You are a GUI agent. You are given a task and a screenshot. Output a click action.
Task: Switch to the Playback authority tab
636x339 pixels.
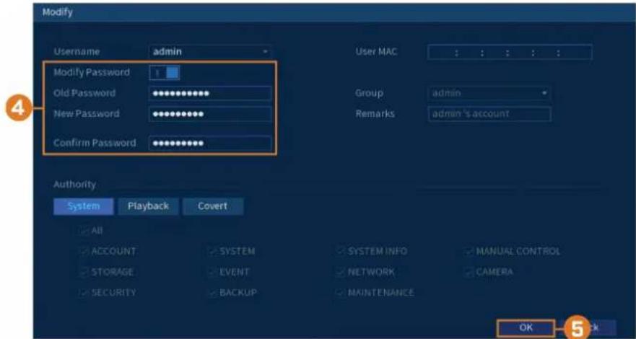148,206
